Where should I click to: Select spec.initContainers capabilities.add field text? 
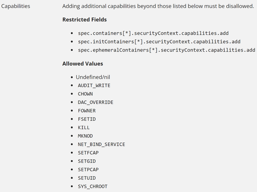(x=159, y=42)
